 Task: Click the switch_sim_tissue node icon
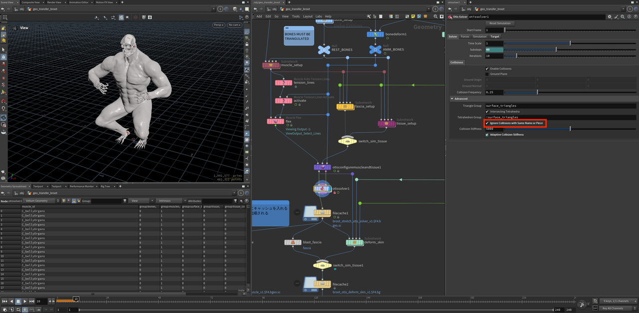pos(348,141)
